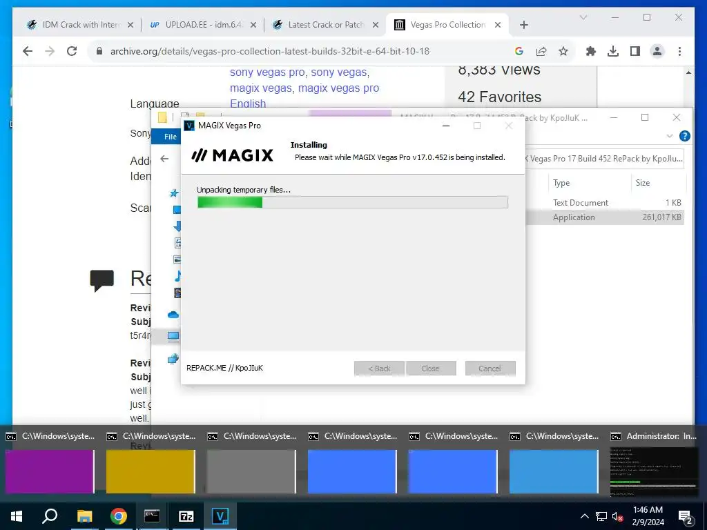This screenshot has height=530, width=707.
Task: Open Command Prompt taskbar icon
Action: (x=152, y=516)
